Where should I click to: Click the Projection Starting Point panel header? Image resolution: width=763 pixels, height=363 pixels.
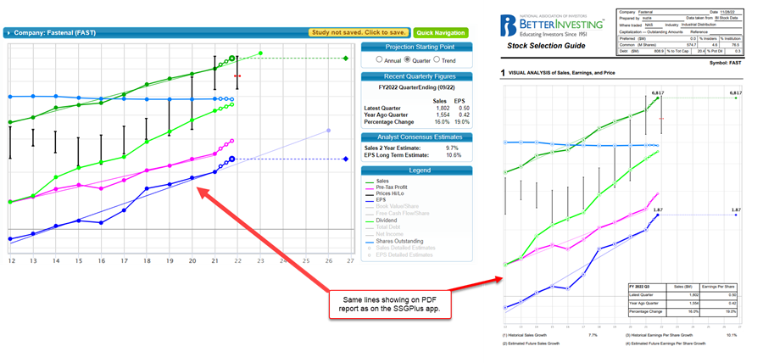tap(416, 47)
